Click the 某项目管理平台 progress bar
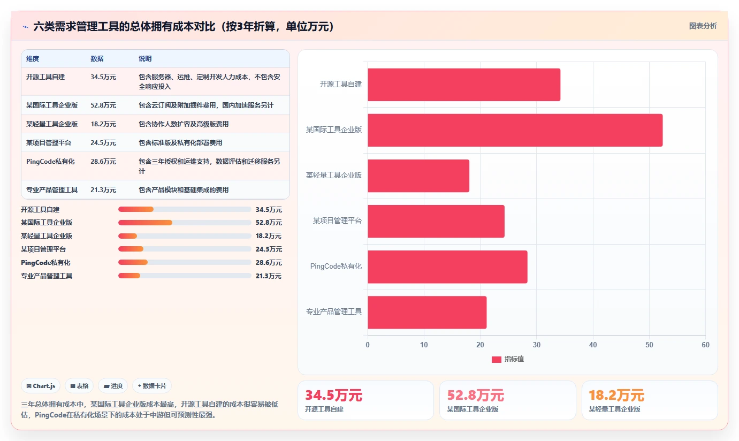739x441 pixels. 185,249
